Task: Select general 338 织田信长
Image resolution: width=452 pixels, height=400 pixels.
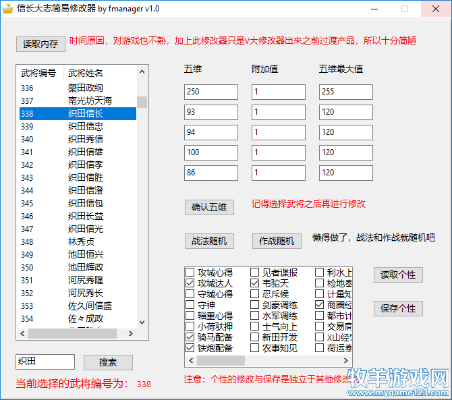Action: 78,113
